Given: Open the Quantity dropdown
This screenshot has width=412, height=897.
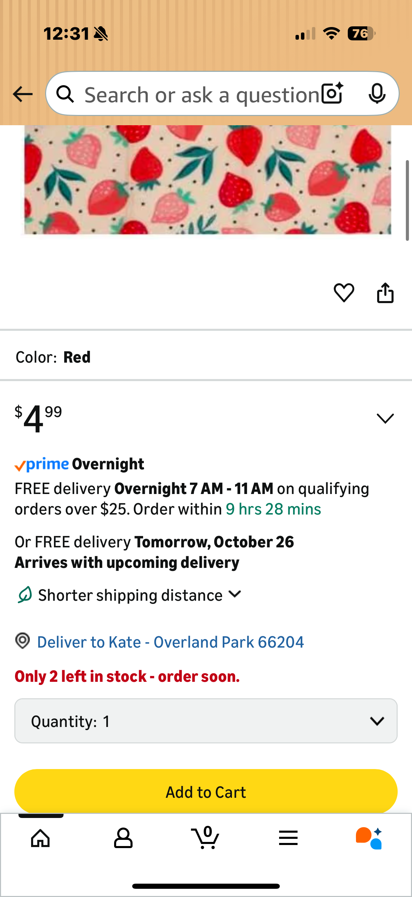Looking at the screenshot, I should point(206,721).
